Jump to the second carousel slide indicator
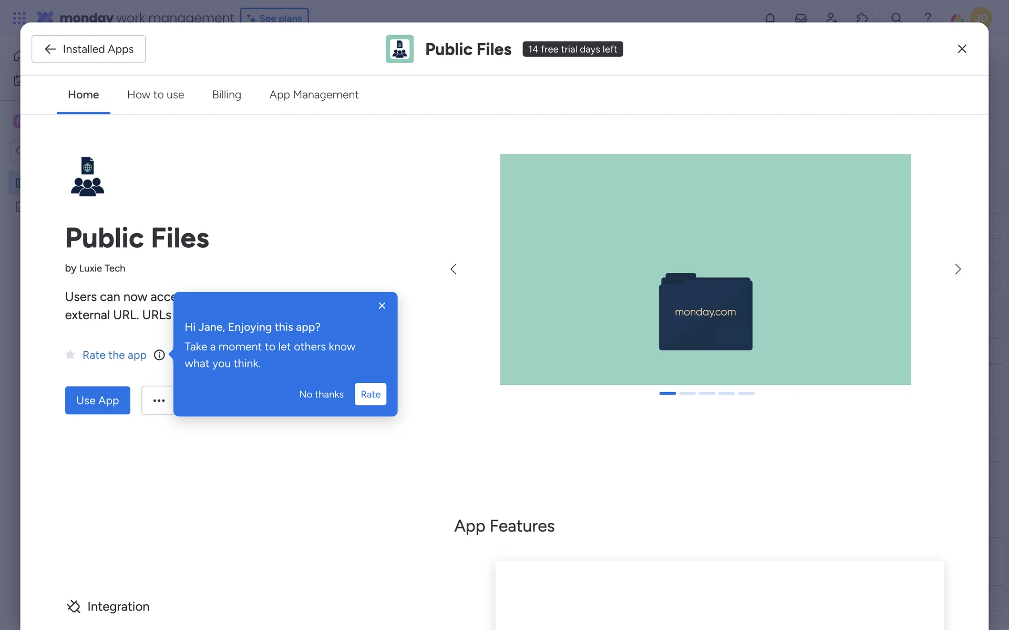 pos(687,393)
